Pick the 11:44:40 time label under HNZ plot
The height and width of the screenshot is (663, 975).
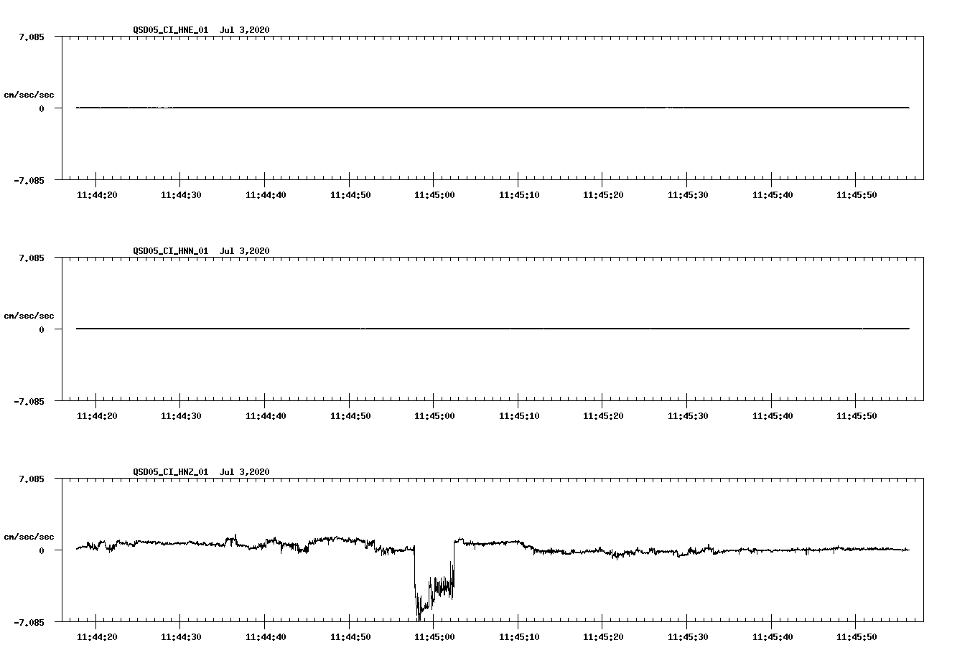(266, 637)
